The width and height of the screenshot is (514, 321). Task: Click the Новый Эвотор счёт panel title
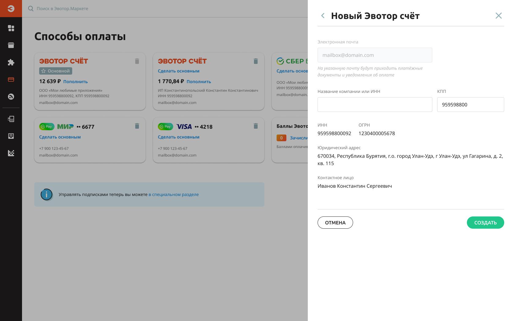pyautogui.click(x=375, y=16)
